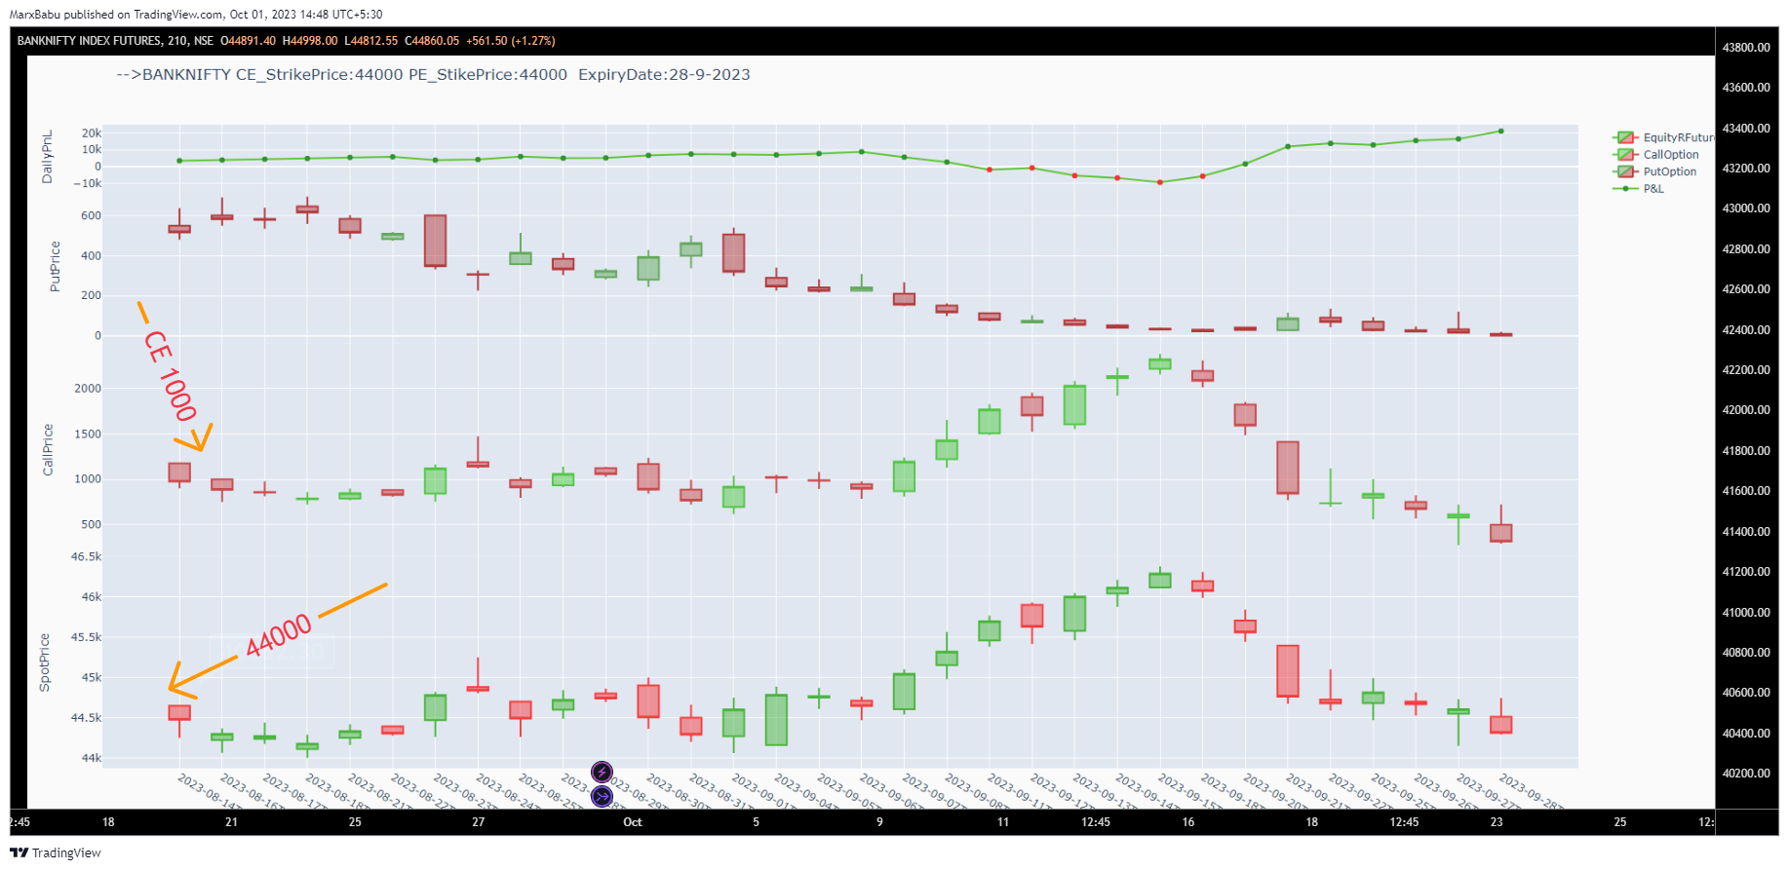Click the 41800.00 price scale label
Image resolution: width=1789 pixels, height=870 pixels.
1746,451
